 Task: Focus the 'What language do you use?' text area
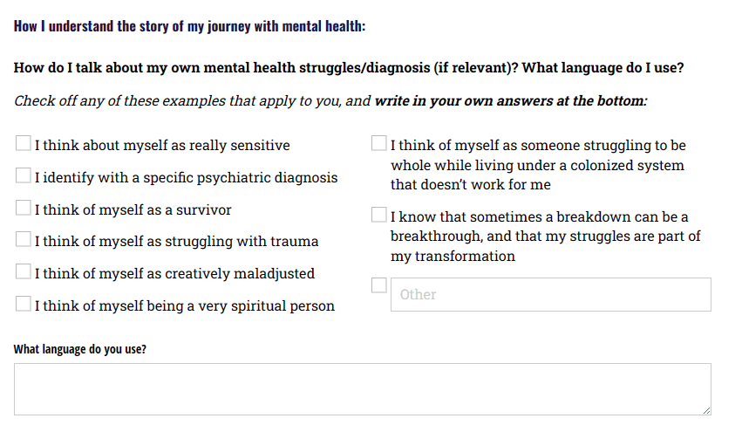tap(362, 388)
